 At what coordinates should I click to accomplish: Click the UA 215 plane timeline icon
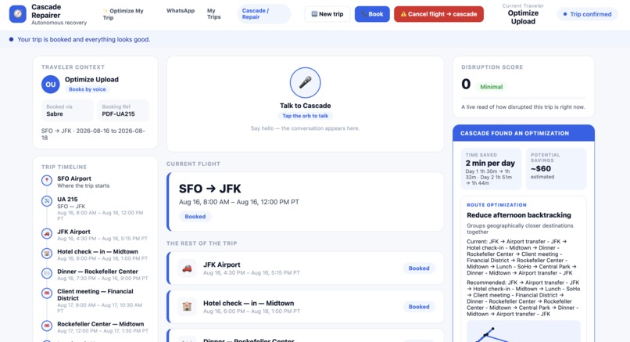coord(47,201)
